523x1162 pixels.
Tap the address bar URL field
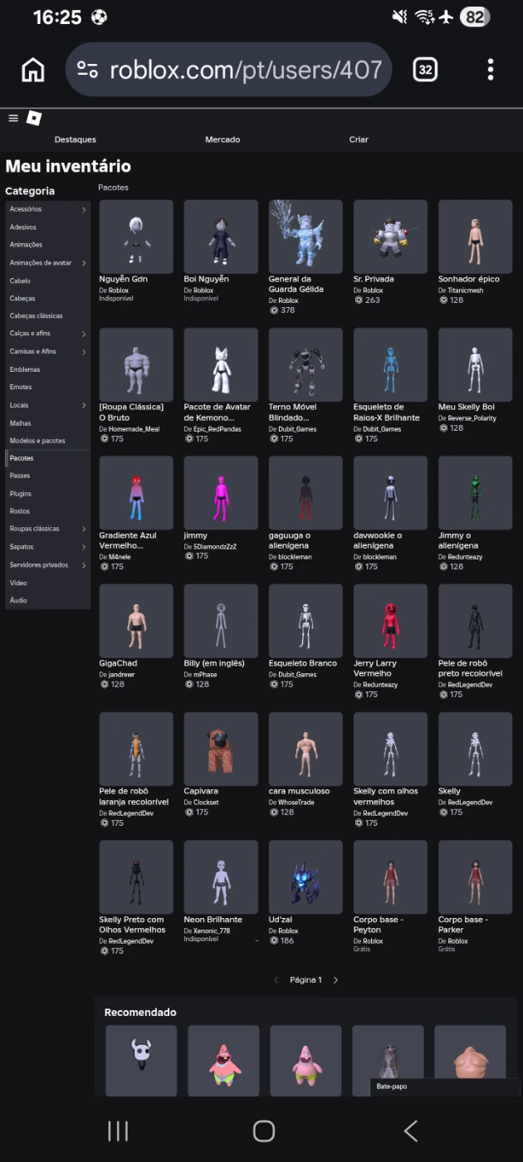click(x=245, y=70)
